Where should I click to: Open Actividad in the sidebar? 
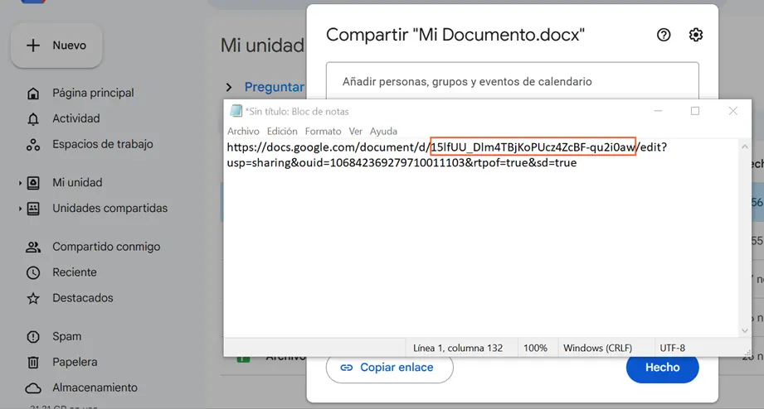(76, 118)
